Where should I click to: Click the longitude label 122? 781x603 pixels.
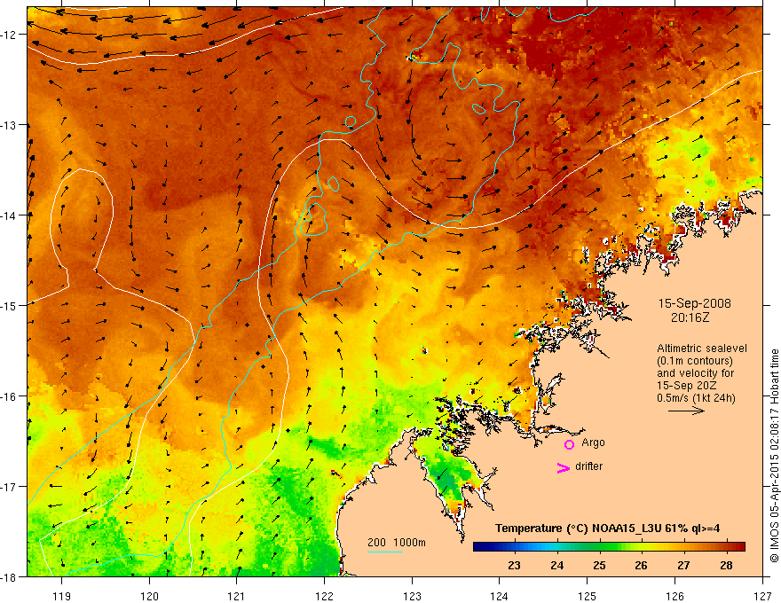click(x=324, y=596)
